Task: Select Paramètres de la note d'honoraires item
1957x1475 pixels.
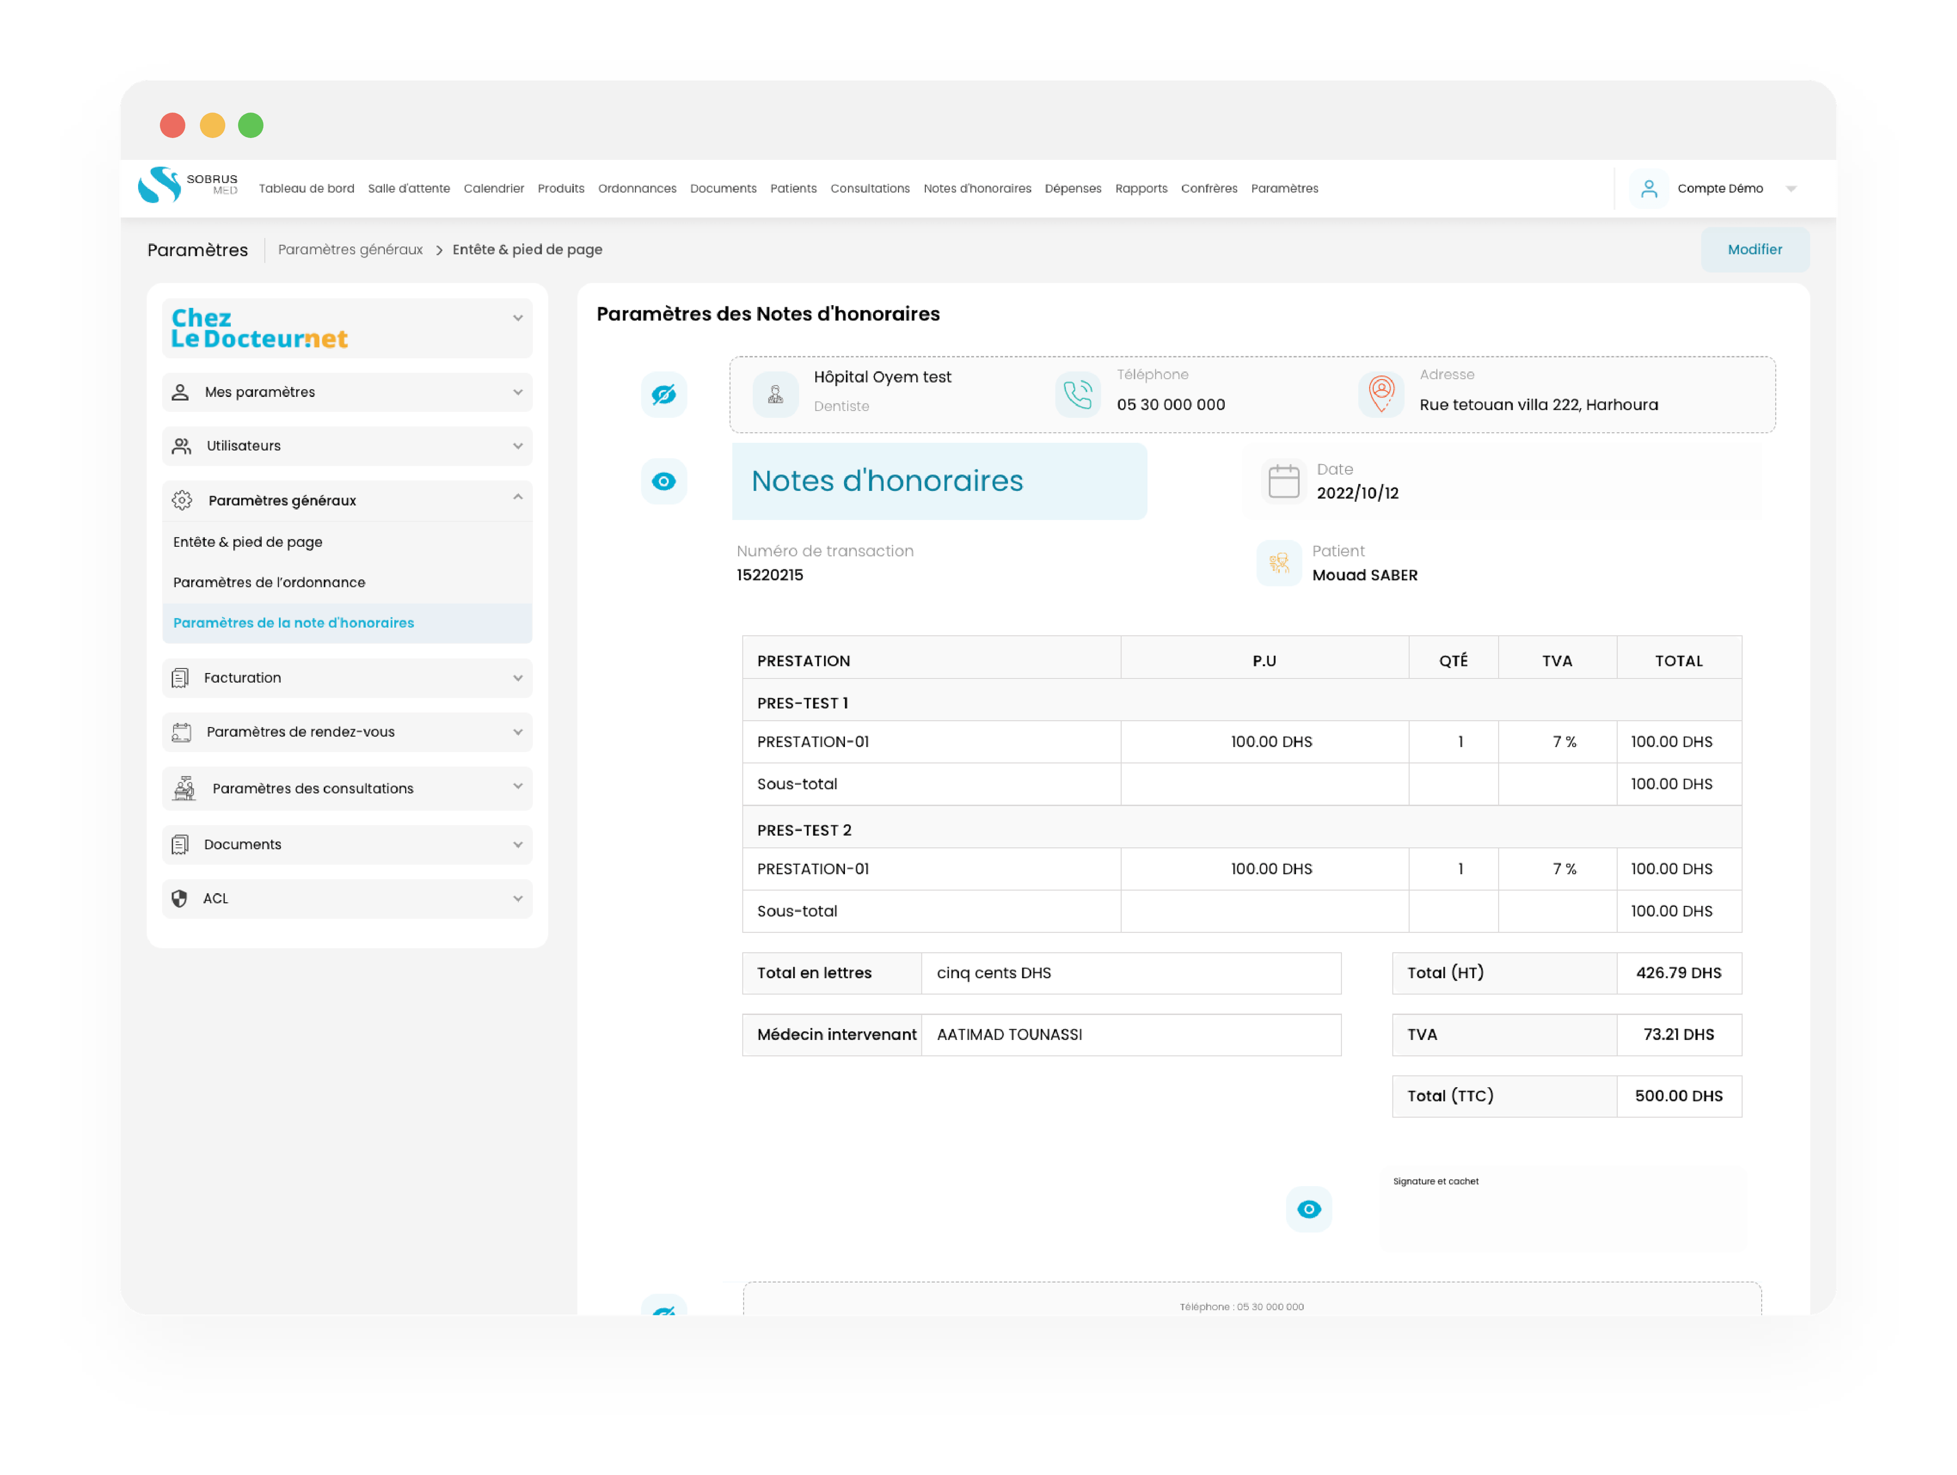Action: point(347,624)
